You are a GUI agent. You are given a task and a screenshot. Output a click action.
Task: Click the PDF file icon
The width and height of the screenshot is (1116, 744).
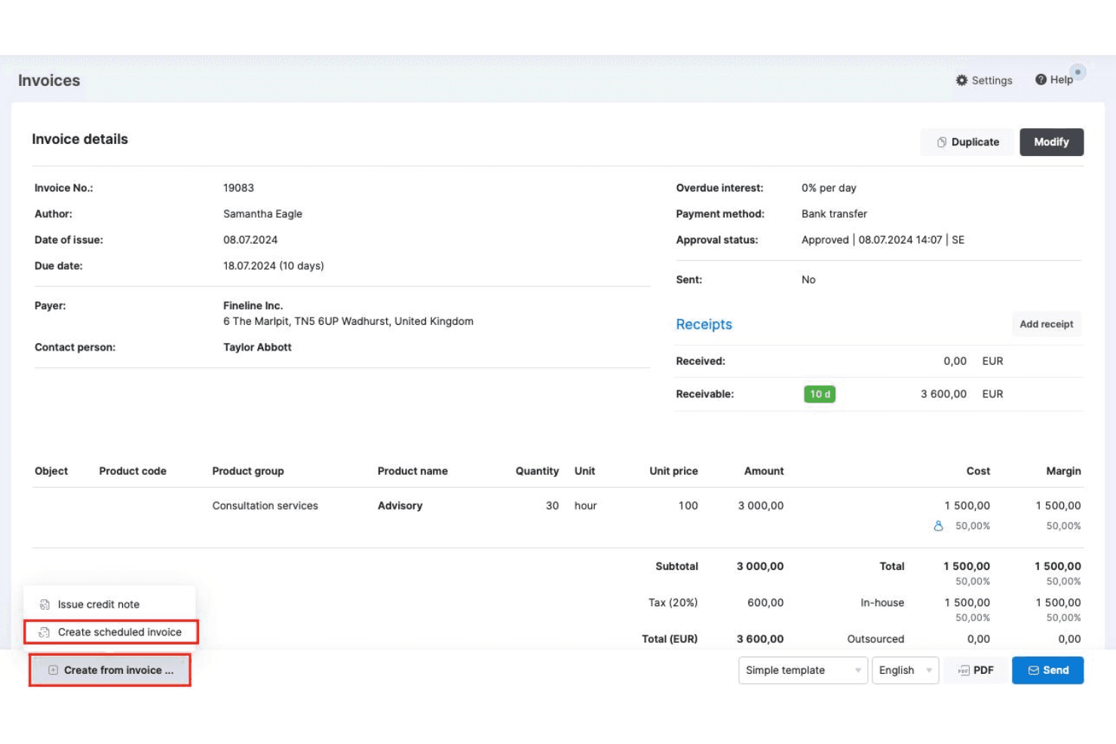(x=964, y=670)
